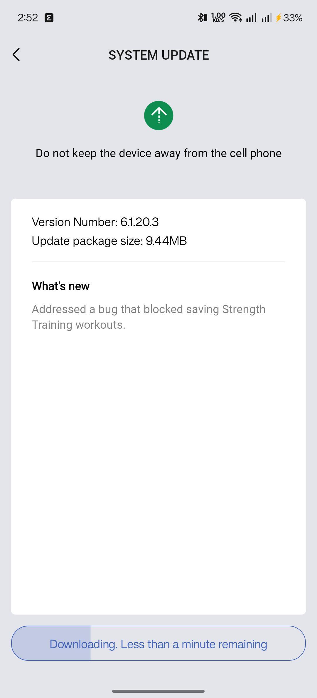The height and width of the screenshot is (698, 317).
Task: Tap the Version Number 6.1.20.3 line
Action: (95, 222)
